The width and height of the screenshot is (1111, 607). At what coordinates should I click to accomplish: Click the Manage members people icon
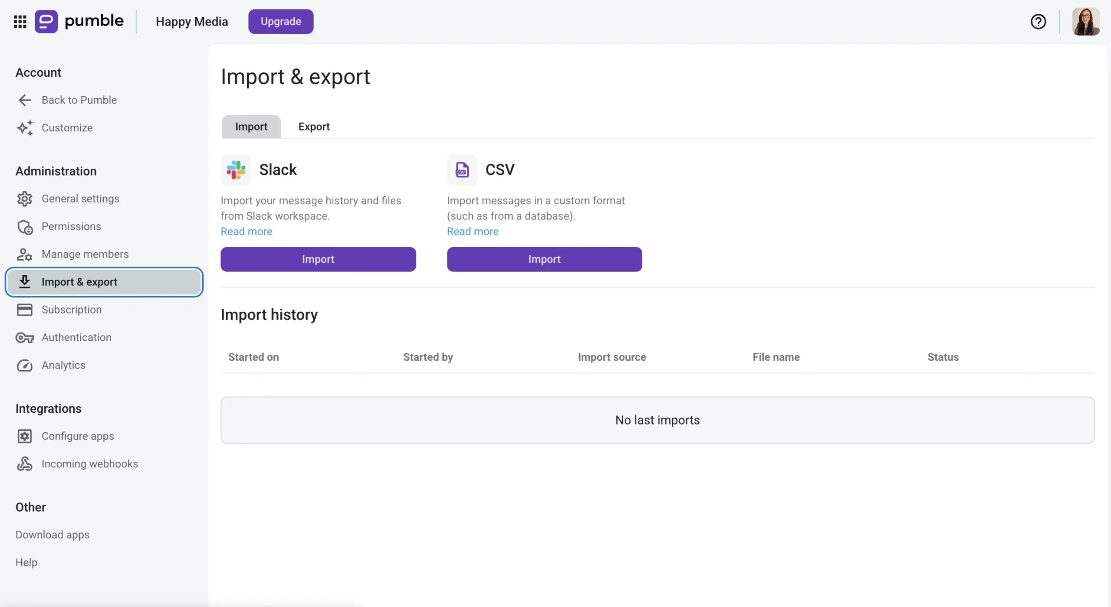point(25,255)
